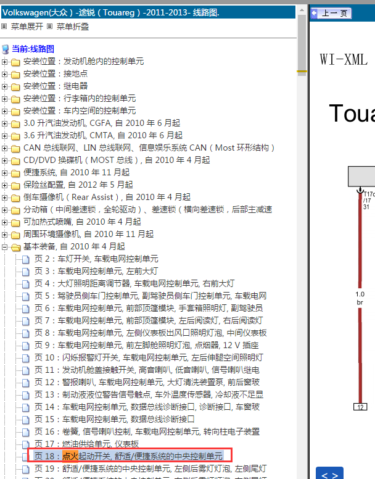Select 倒车摄像机 (Rear Assist) folder label

[107, 198]
